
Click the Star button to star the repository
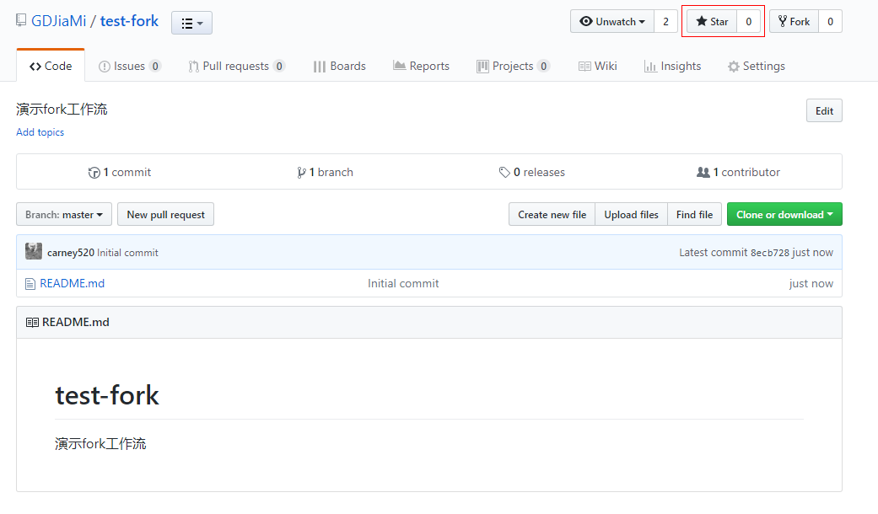(712, 22)
